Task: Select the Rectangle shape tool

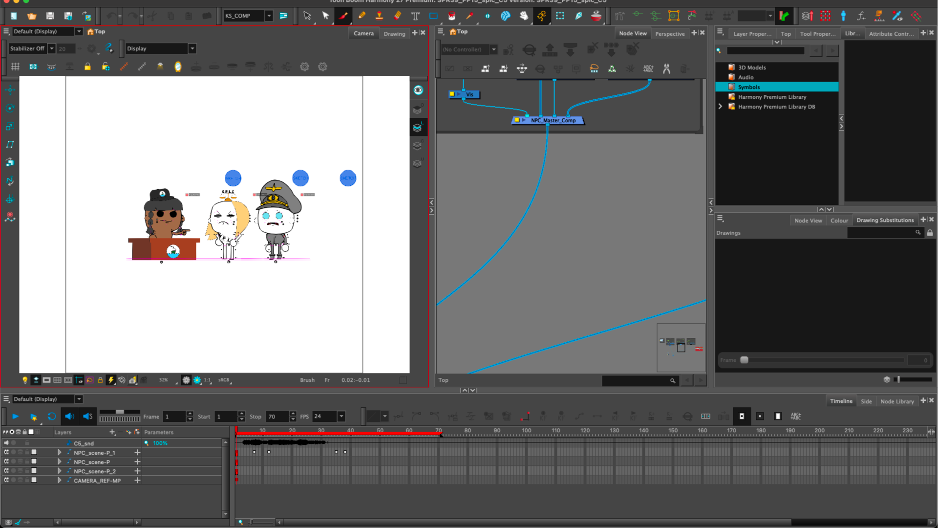Action: pos(433,16)
